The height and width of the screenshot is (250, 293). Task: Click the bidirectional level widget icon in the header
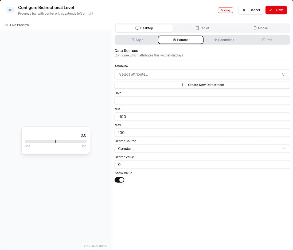pyautogui.click(x=11, y=10)
